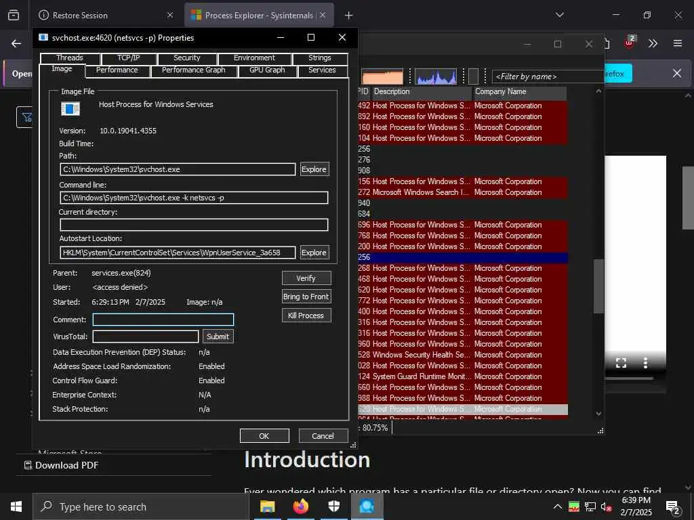Close the Restore Session tab

170,16
